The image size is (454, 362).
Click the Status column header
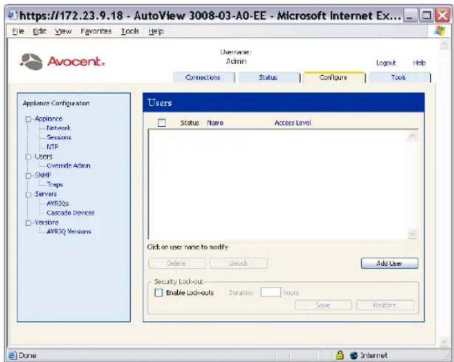pos(190,123)
